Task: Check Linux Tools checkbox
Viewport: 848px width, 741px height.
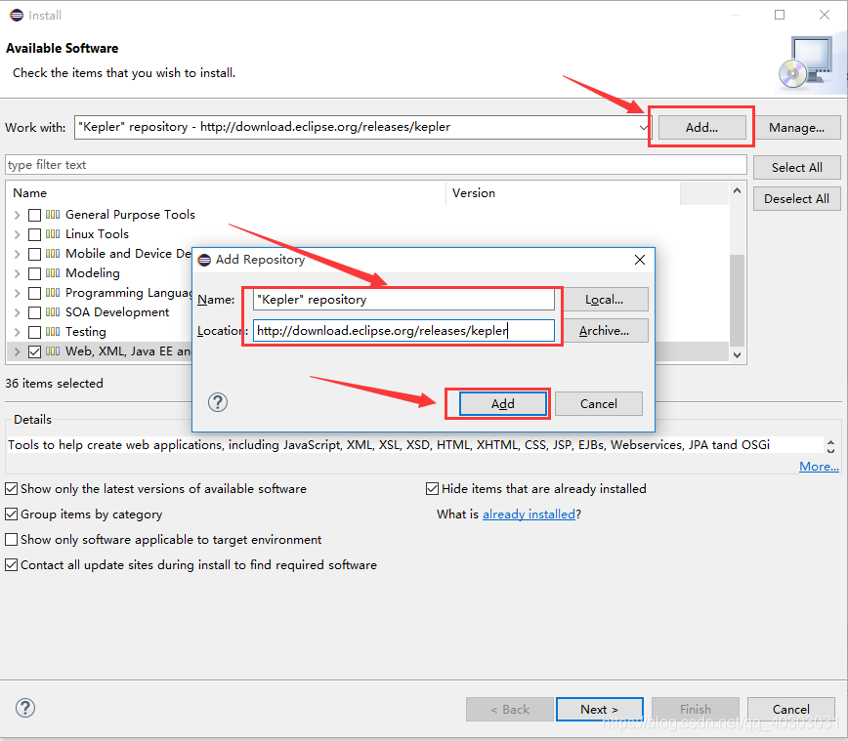Action: [x=34, y=234]
